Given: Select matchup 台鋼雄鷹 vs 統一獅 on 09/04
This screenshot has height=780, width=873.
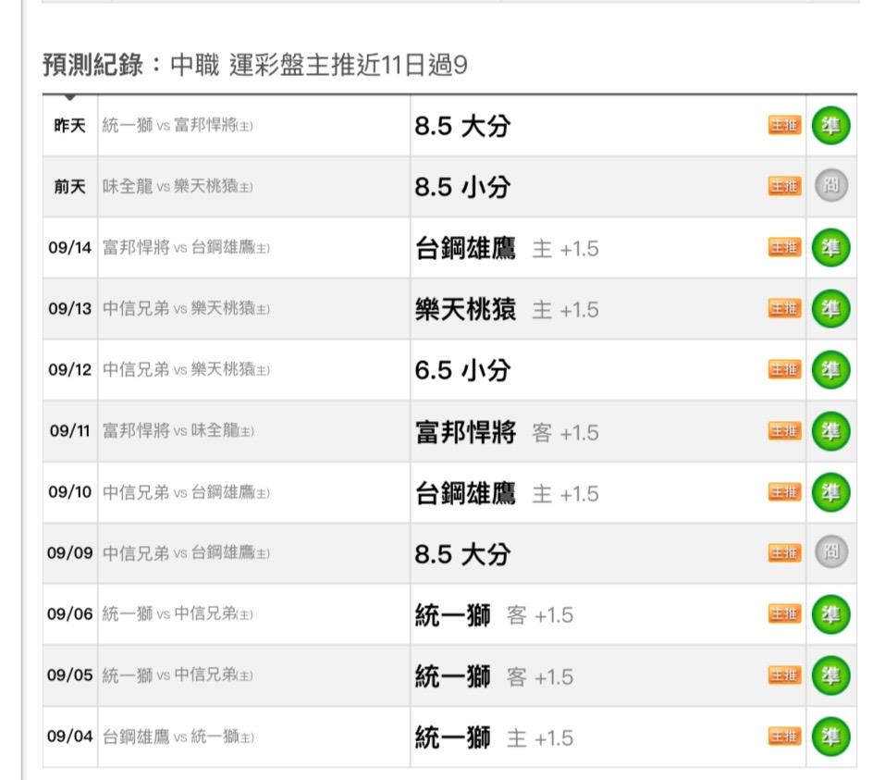Looking at the screenshot, I should click(178, 737).
